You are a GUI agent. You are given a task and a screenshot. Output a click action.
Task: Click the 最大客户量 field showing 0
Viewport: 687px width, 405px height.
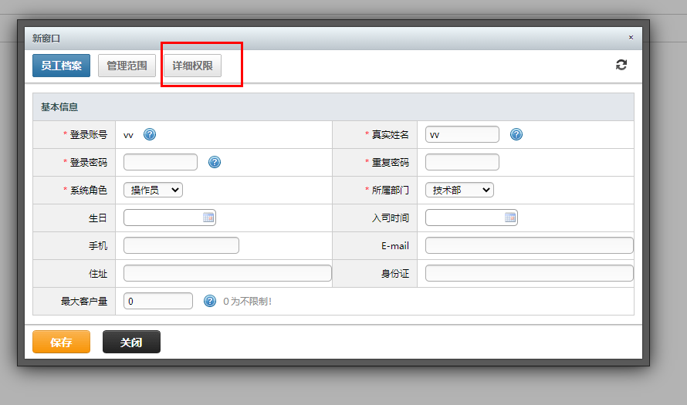point(158,301)
